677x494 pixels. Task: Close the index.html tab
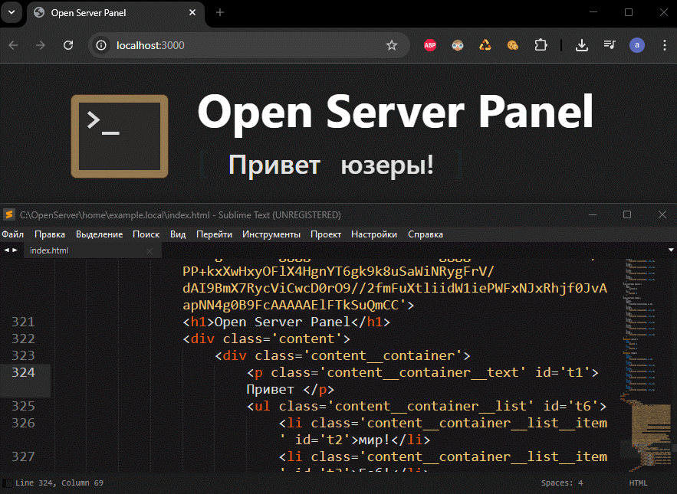coord(150,250)
